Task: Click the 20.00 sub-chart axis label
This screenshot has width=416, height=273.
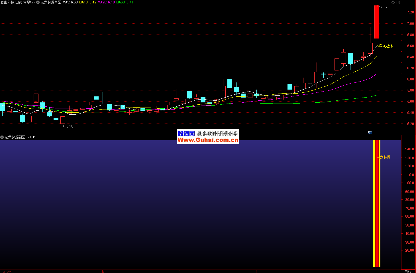Action: pyautogui.click(x=410, y=250)
